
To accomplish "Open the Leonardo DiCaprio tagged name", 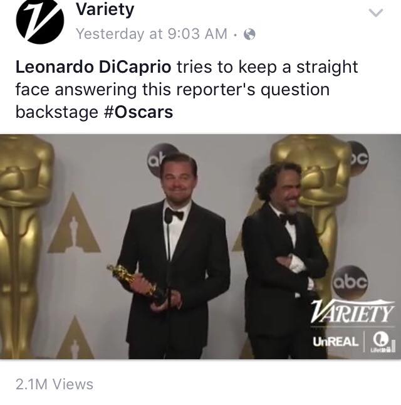I will (93, 67).
